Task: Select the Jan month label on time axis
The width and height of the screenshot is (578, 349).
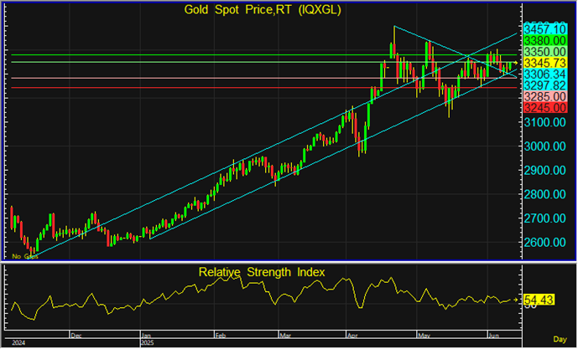Action: coord(147,336)
